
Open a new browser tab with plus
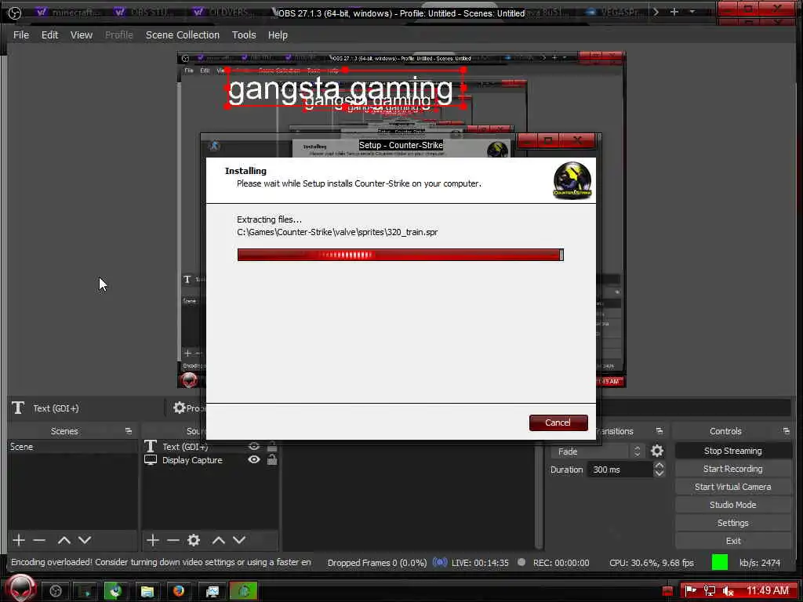(x=674, y=11)
